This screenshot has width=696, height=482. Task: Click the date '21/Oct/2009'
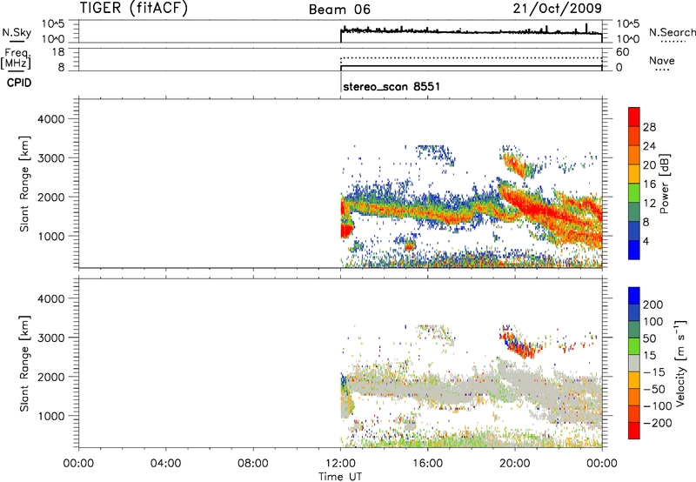pos(558,9)
